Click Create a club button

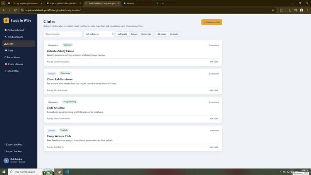[211, 22]
